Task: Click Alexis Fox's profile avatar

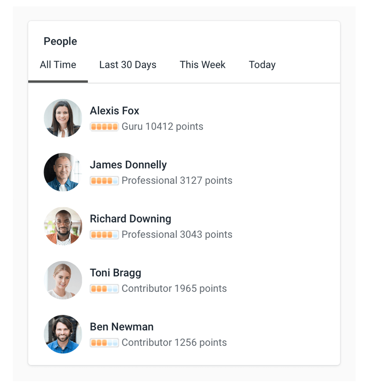Action: (x=63, y=118)
